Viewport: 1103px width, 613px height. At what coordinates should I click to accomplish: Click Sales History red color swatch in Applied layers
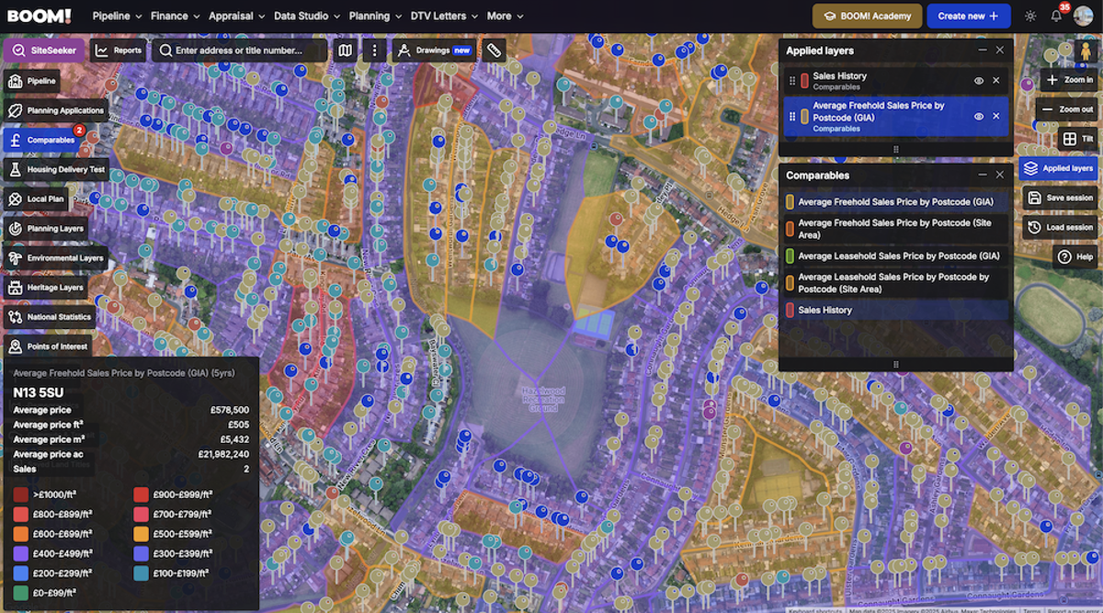(x=804, y=81)
